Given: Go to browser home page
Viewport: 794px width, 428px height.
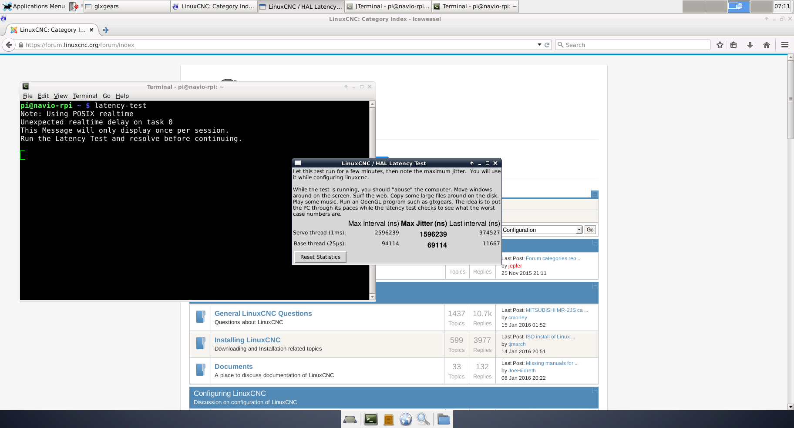Looking at the screenshot, I should [767, 45].
